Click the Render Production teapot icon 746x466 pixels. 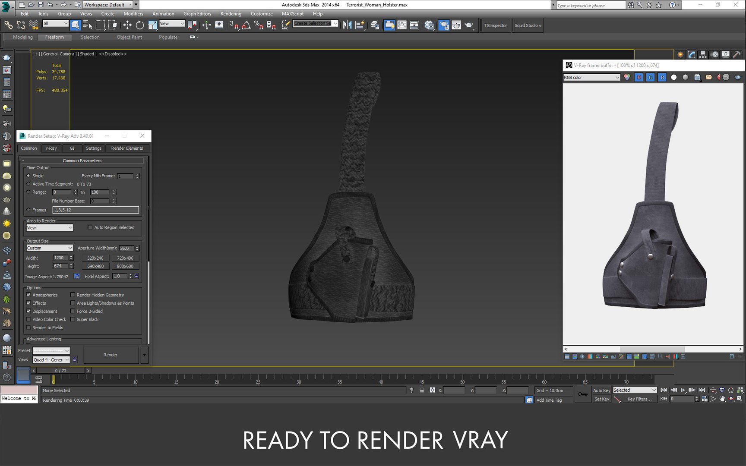pos(468,25)
